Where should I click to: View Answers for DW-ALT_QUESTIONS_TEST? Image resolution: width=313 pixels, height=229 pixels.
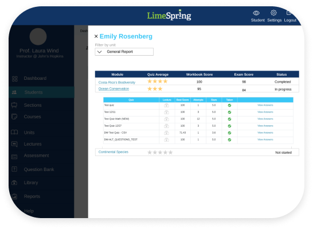point(265,139)
